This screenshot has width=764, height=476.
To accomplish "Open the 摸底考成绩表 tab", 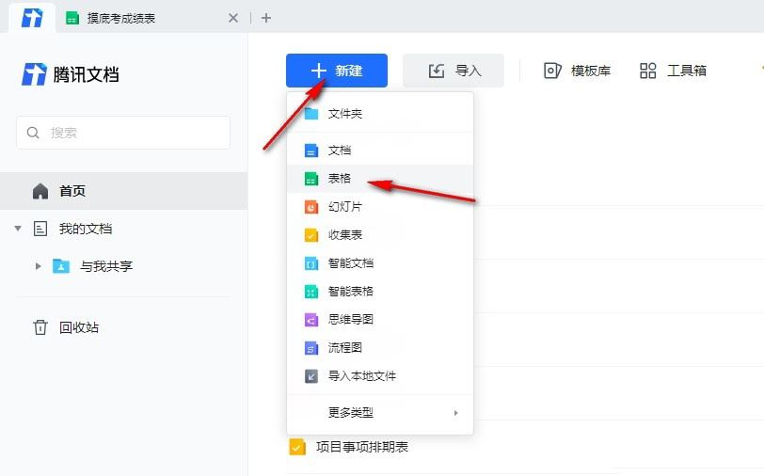I will tap(120, 19).
